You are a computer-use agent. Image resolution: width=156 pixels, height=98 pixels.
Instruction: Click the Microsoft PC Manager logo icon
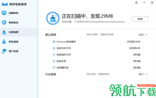(5, 4)
